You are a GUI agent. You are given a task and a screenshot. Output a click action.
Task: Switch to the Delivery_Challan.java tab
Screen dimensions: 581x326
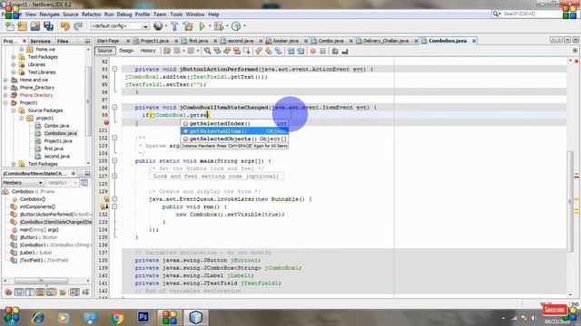[385, 41]
